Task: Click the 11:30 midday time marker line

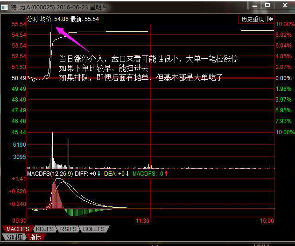Action: (151, 120)
